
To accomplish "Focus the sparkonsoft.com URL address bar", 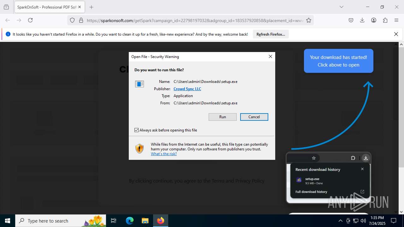I will click(x=195, y=20).
